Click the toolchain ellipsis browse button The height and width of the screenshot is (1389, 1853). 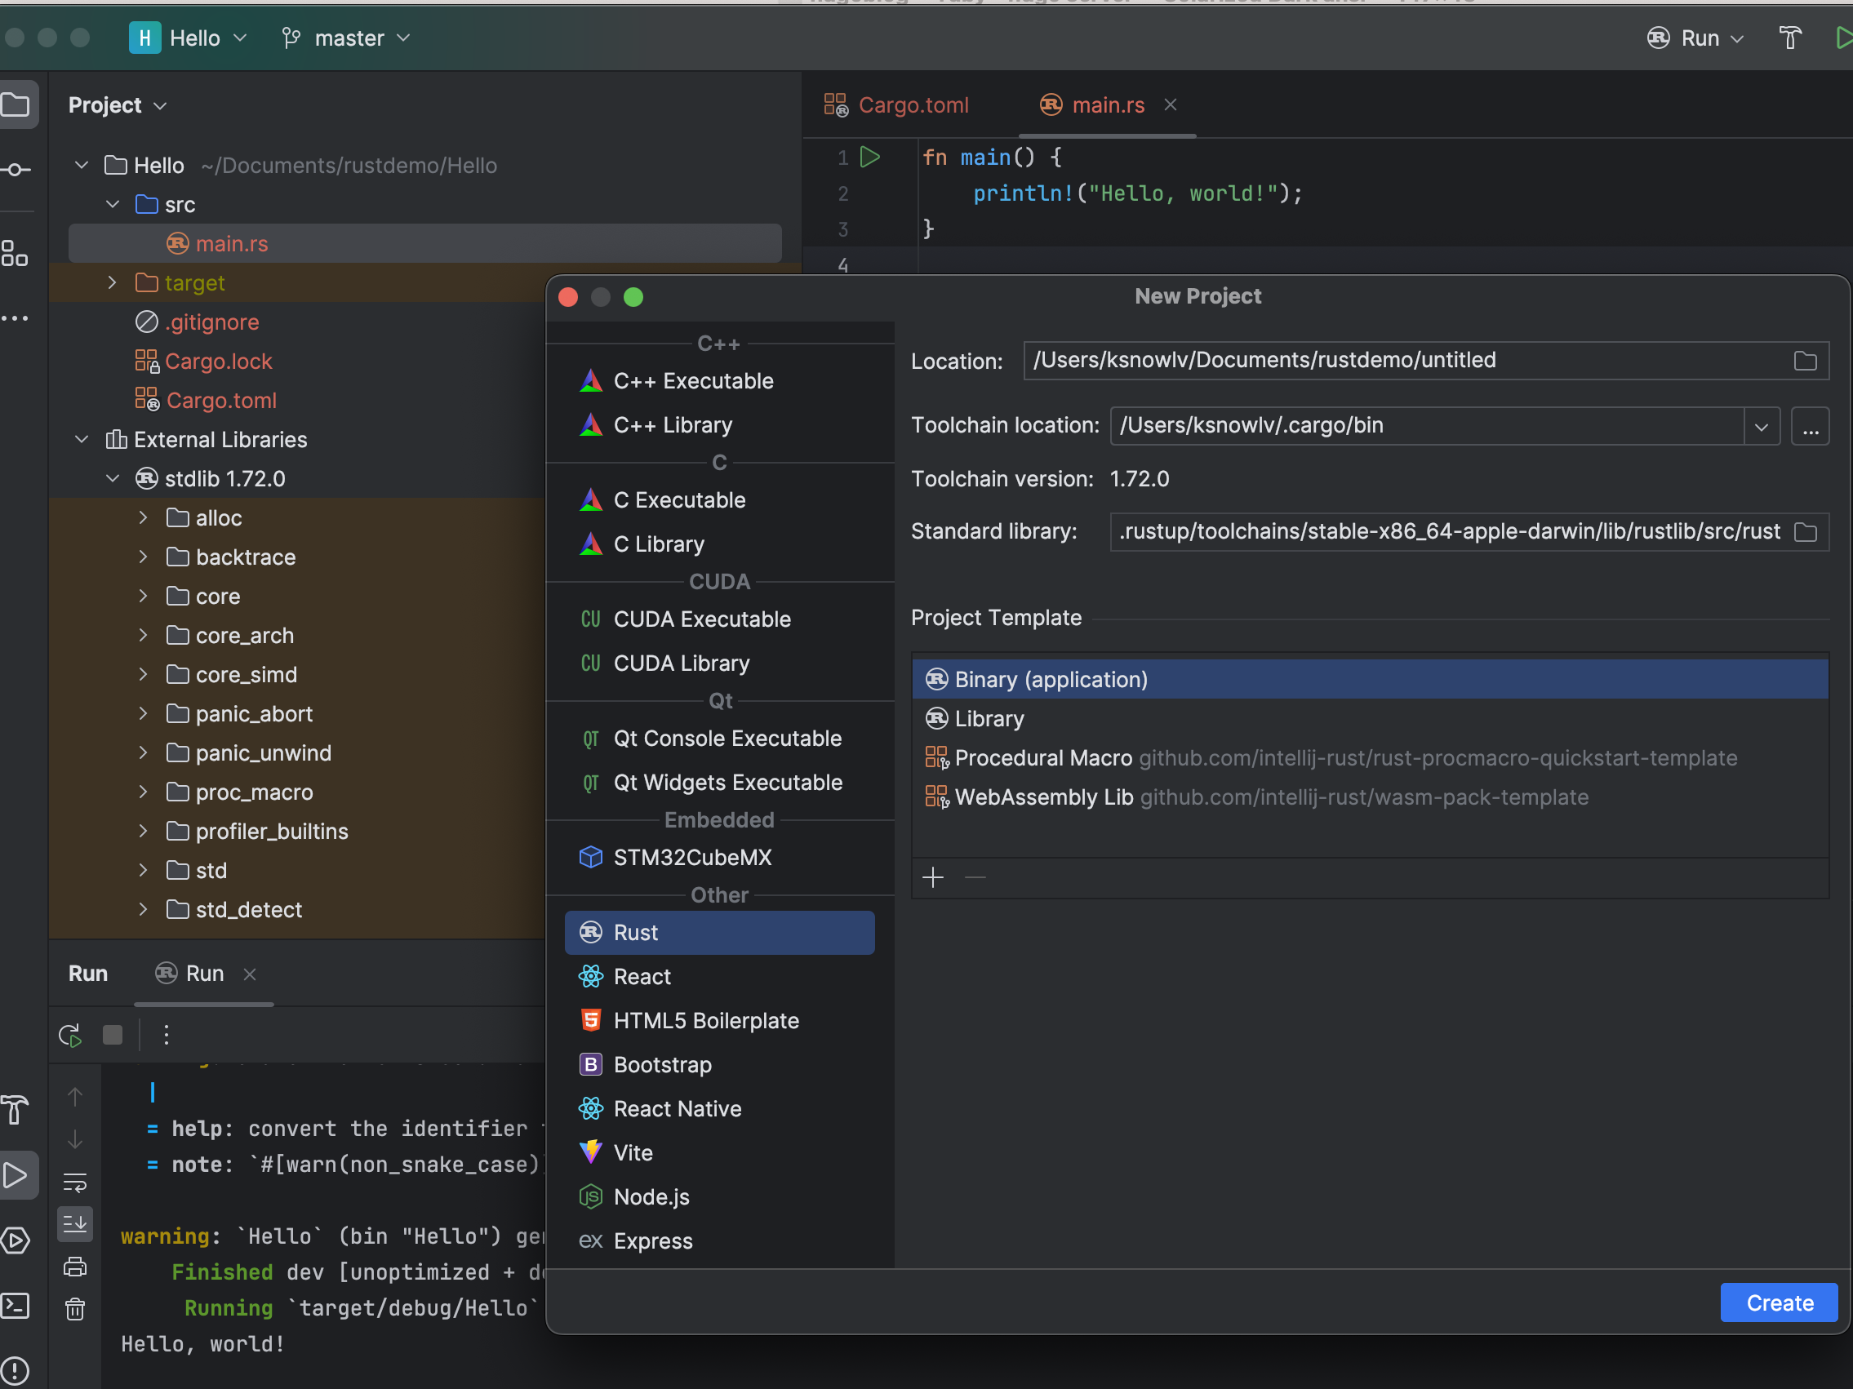click(x=1810, y=426)
